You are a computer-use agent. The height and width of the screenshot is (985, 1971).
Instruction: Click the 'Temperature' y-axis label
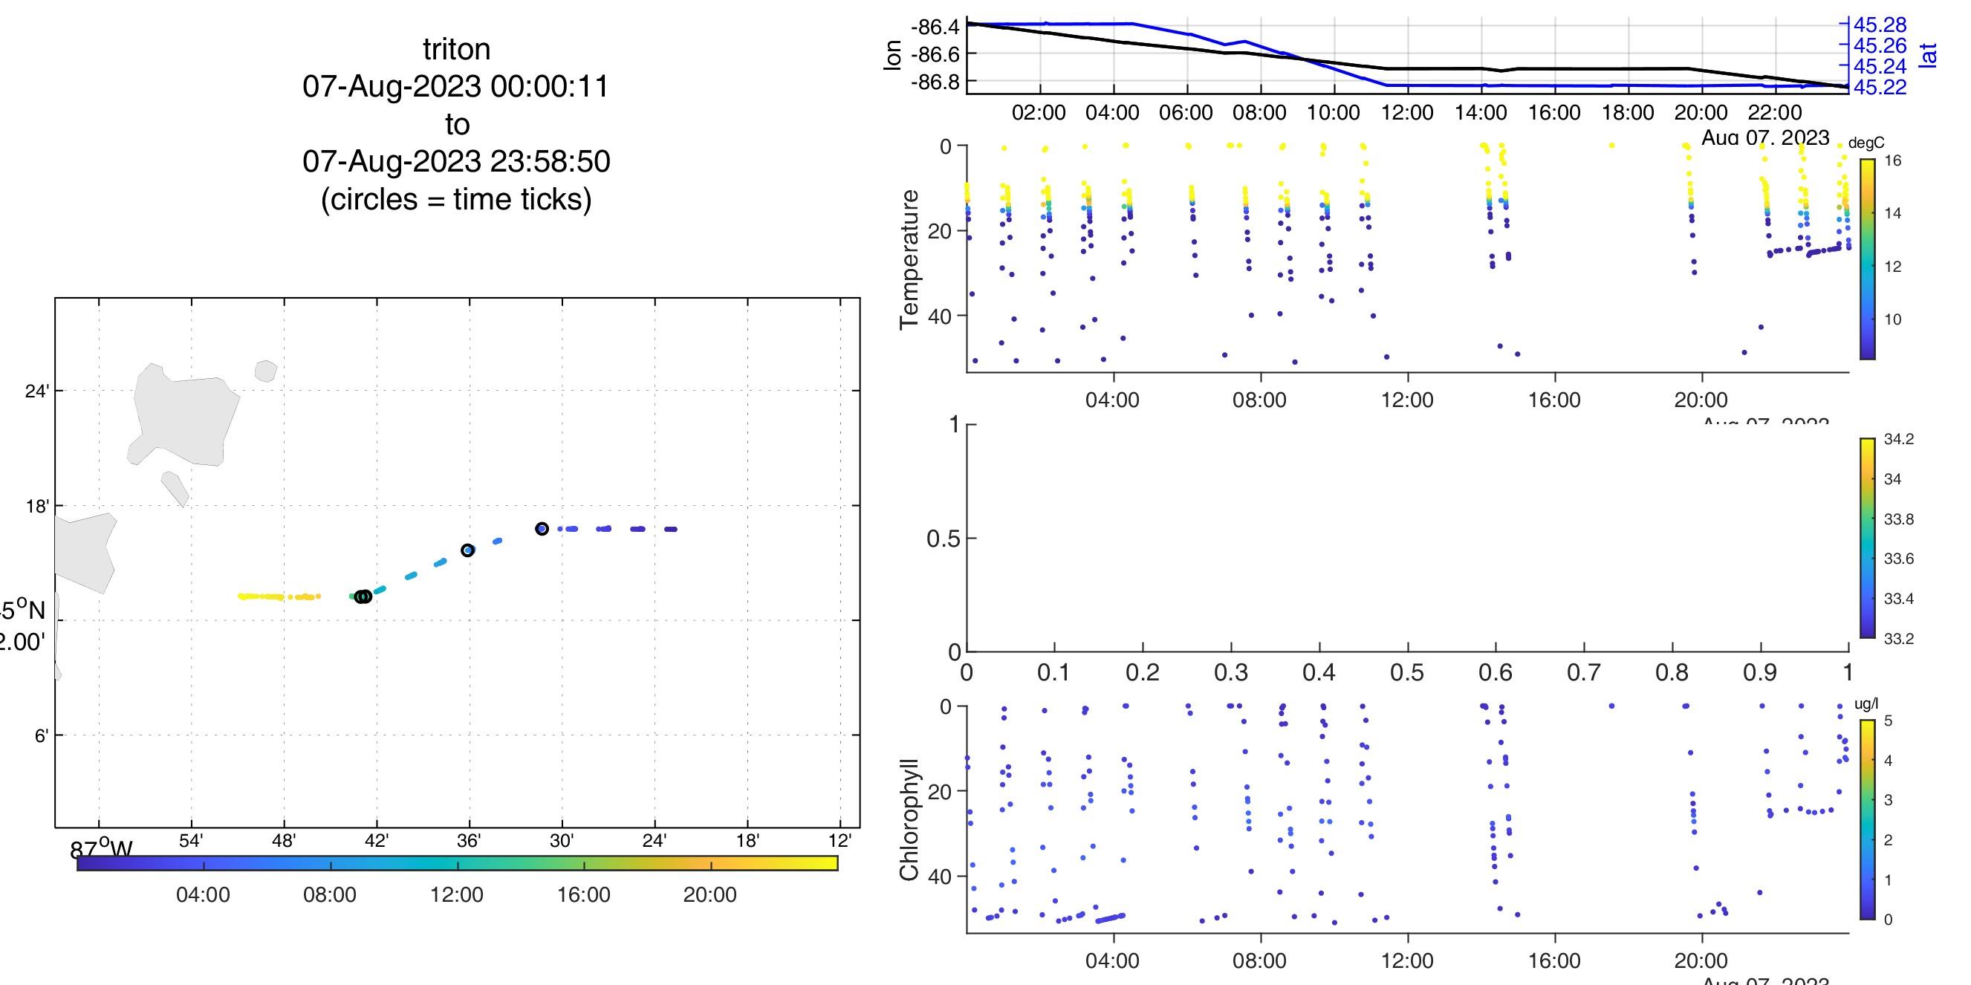pos(909,259)
